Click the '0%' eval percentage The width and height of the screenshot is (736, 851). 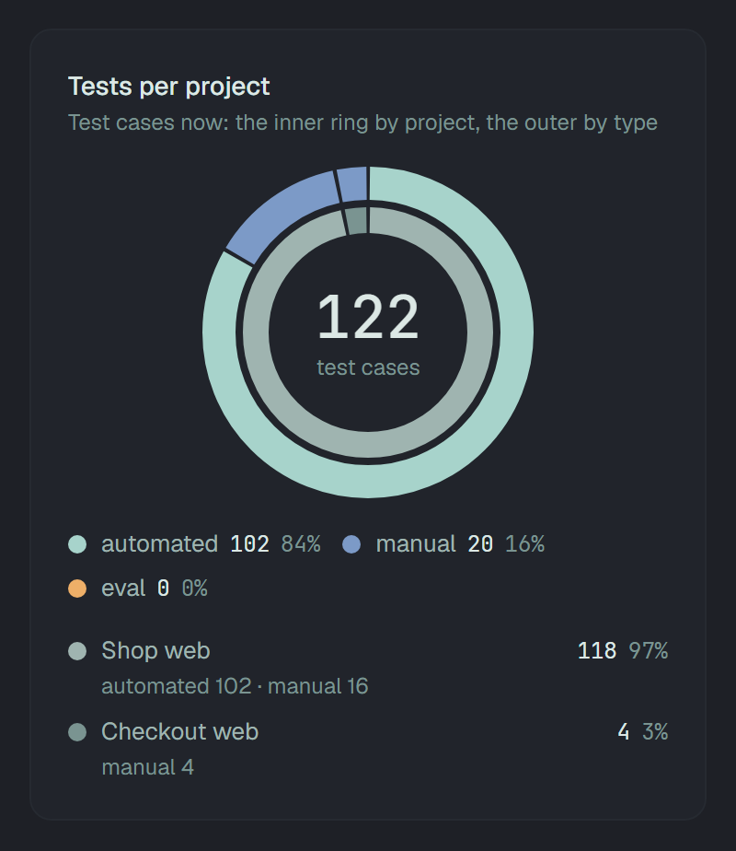point(194,589)
